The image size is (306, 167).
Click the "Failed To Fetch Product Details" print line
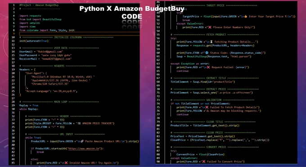[218, 107]
